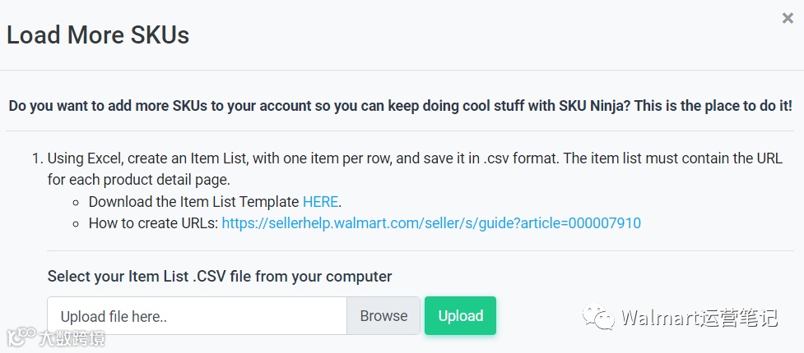Click the 'Load More SKUs' heading

pyautogui.click(x=98, y=35)
